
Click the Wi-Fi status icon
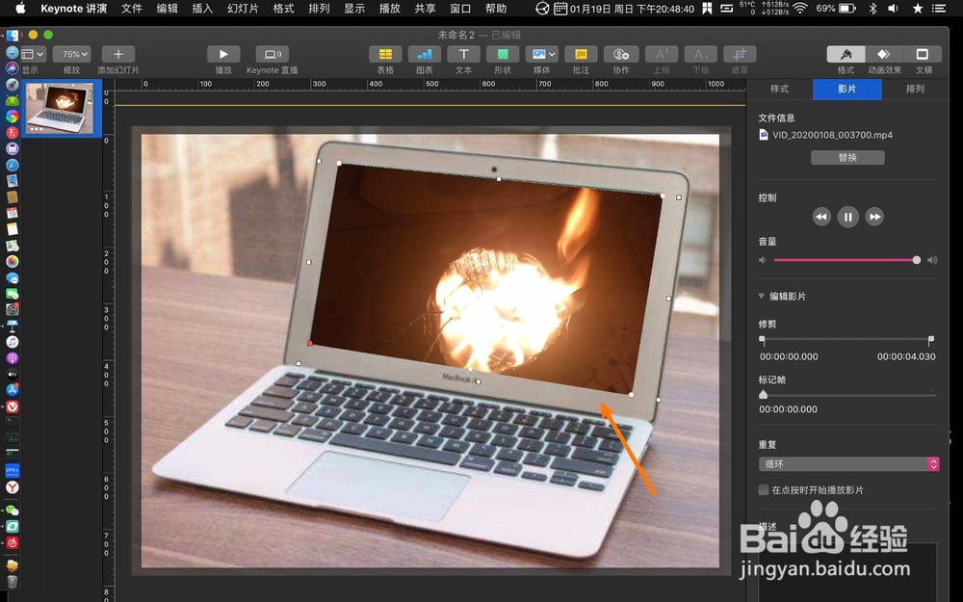click(799, 9)
